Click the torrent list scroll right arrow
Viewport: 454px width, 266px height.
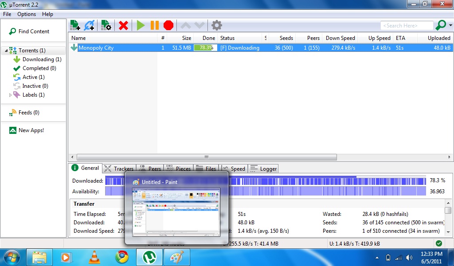tap(450, 157)
